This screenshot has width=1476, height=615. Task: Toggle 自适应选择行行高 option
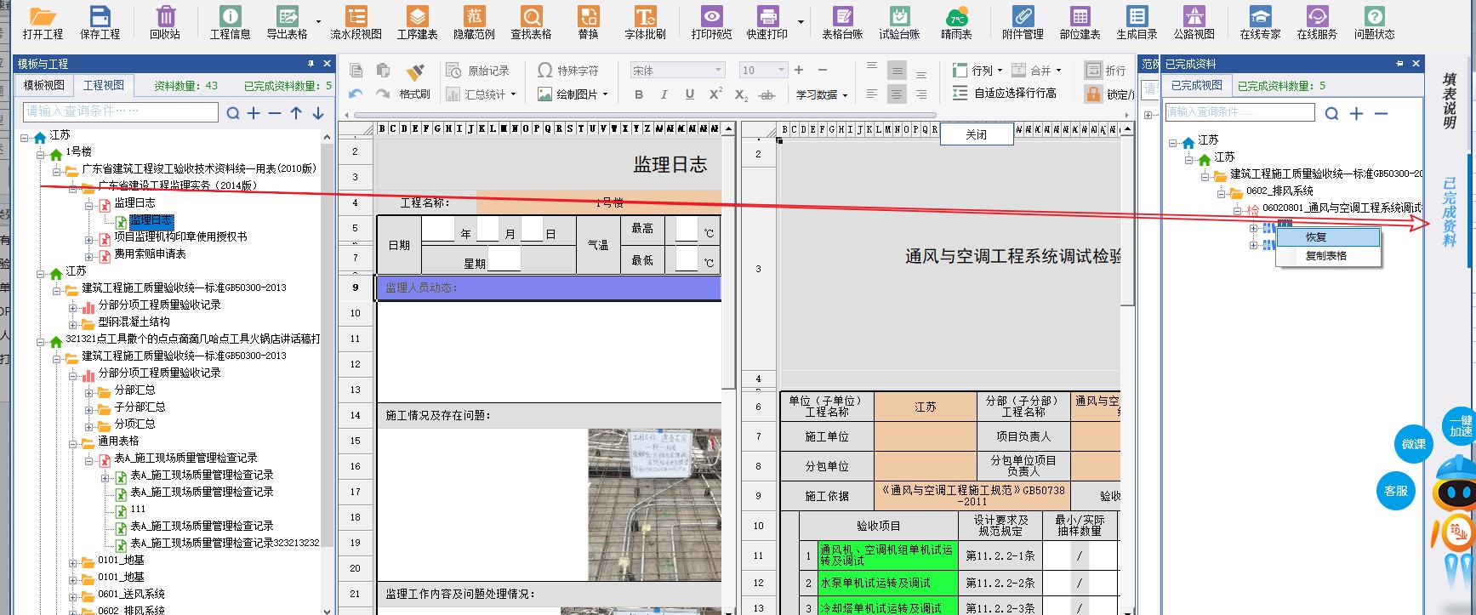(1005, 94)
